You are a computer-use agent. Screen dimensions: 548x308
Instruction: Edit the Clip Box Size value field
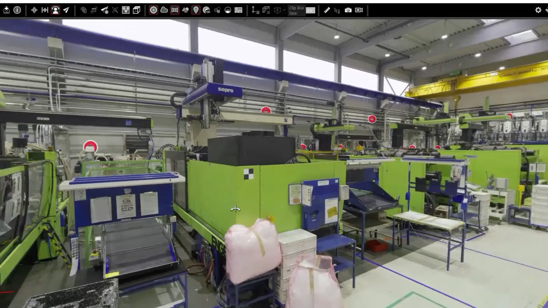pyautogui.click(x=310, y=11)
